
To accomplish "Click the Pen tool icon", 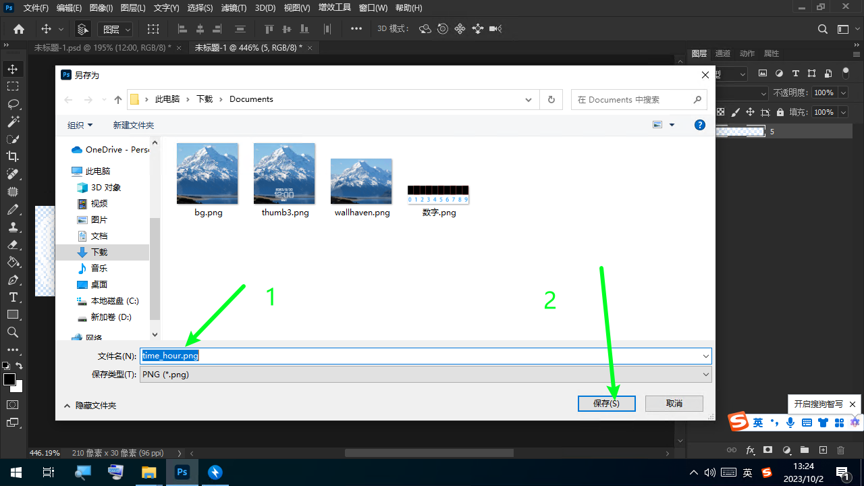I will point(13,279).
